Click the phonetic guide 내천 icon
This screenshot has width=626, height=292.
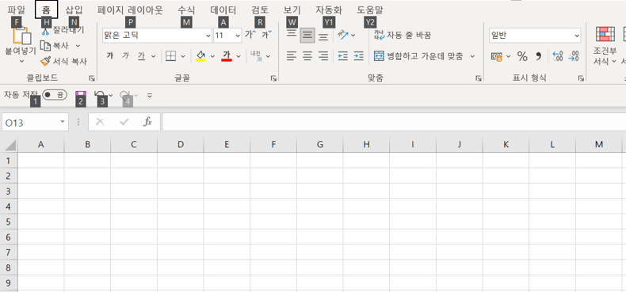click(x=256, y=56)
